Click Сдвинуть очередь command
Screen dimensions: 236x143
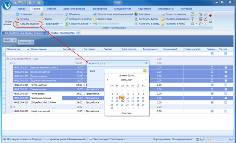173,14
